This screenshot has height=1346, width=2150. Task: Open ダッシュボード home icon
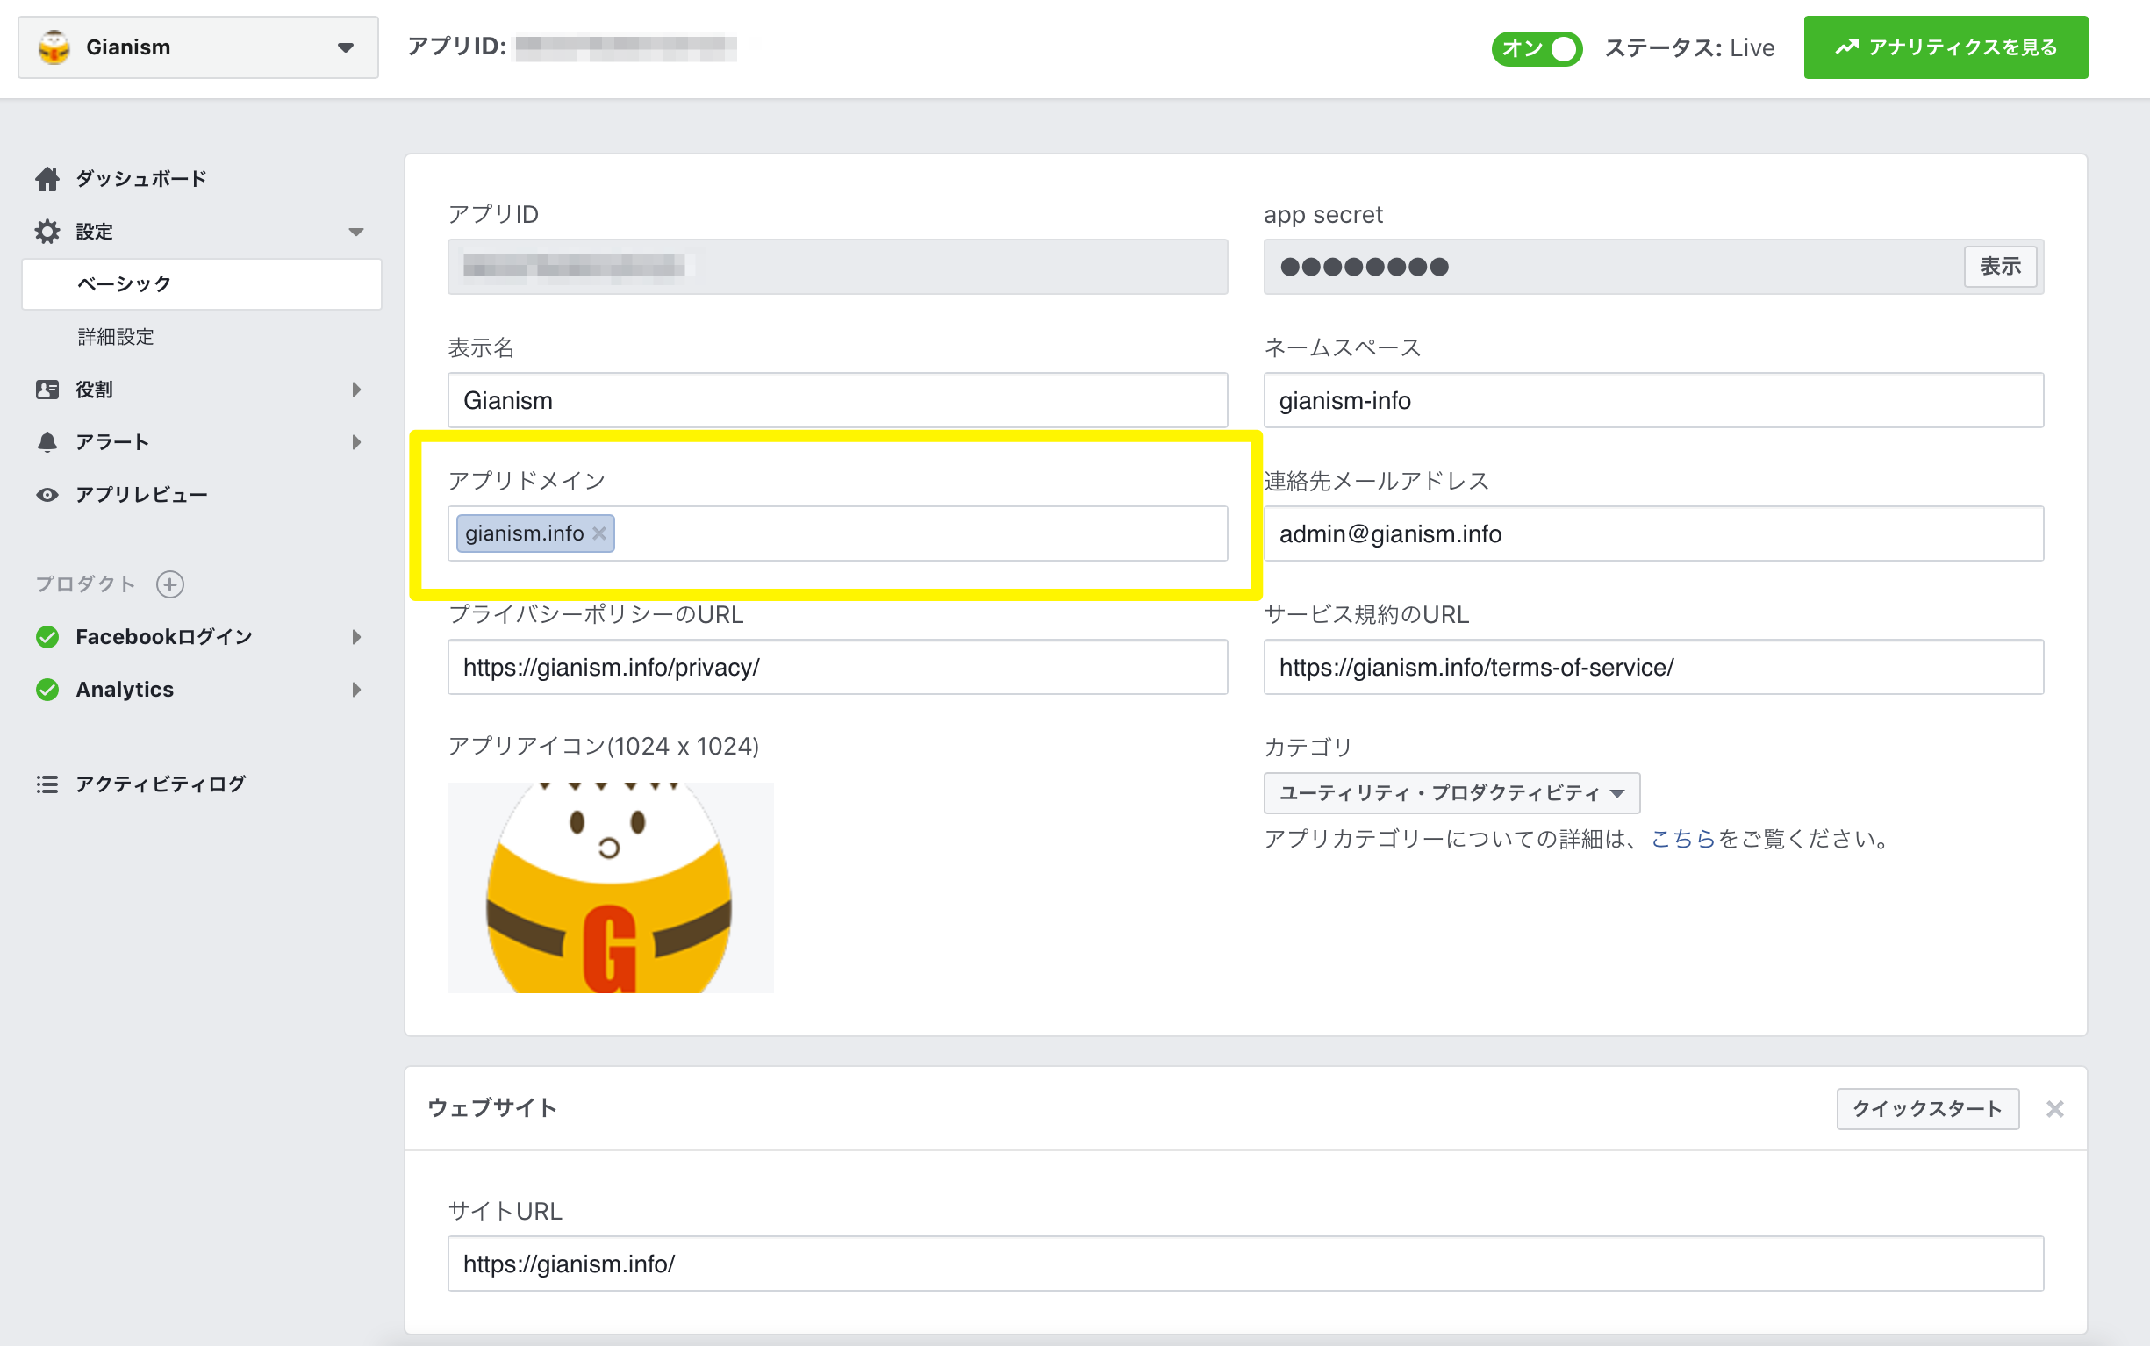[x=47, y=179]
